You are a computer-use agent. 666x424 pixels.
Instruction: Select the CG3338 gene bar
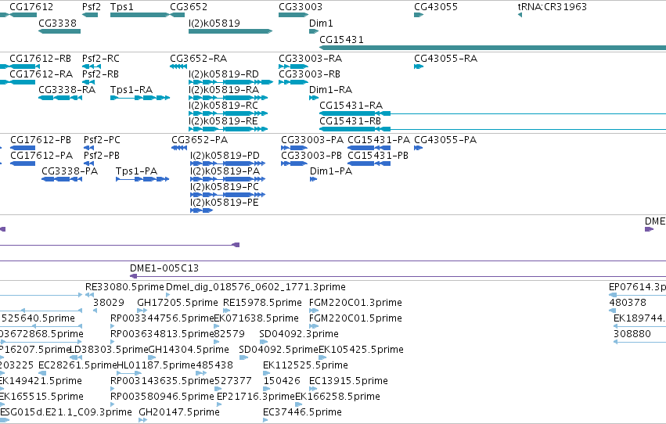59,31
